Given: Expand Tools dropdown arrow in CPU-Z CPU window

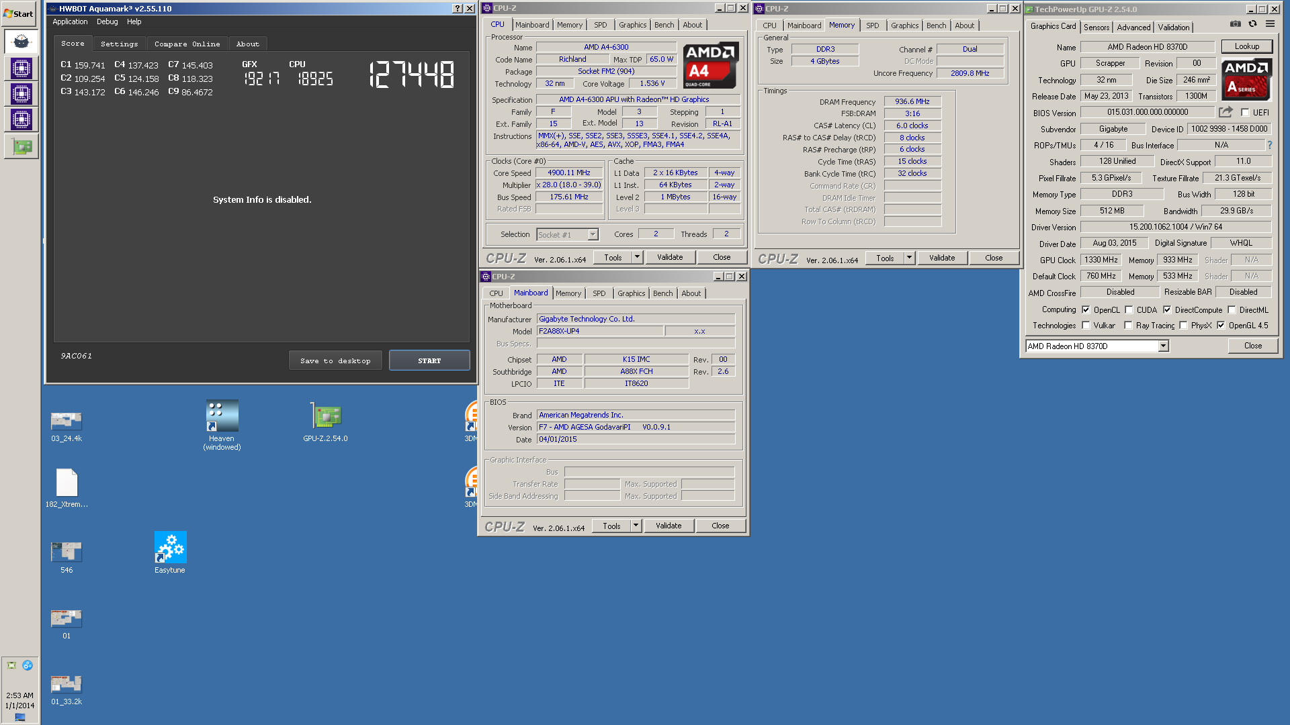Looking at the screenshot, I should [637, 257].
